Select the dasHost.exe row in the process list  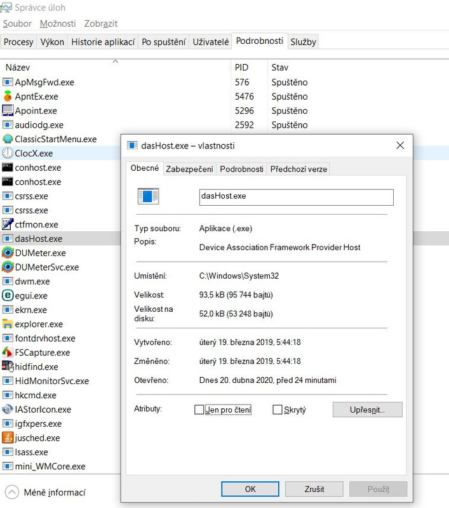click(x=60, y=239)
